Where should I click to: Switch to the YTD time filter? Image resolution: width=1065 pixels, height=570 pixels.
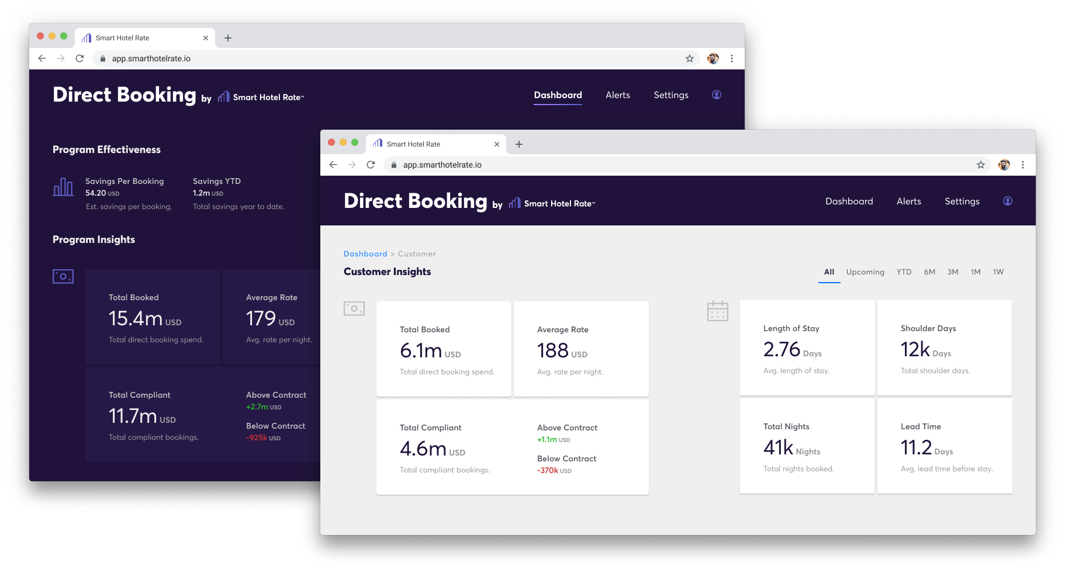(904, 272)
